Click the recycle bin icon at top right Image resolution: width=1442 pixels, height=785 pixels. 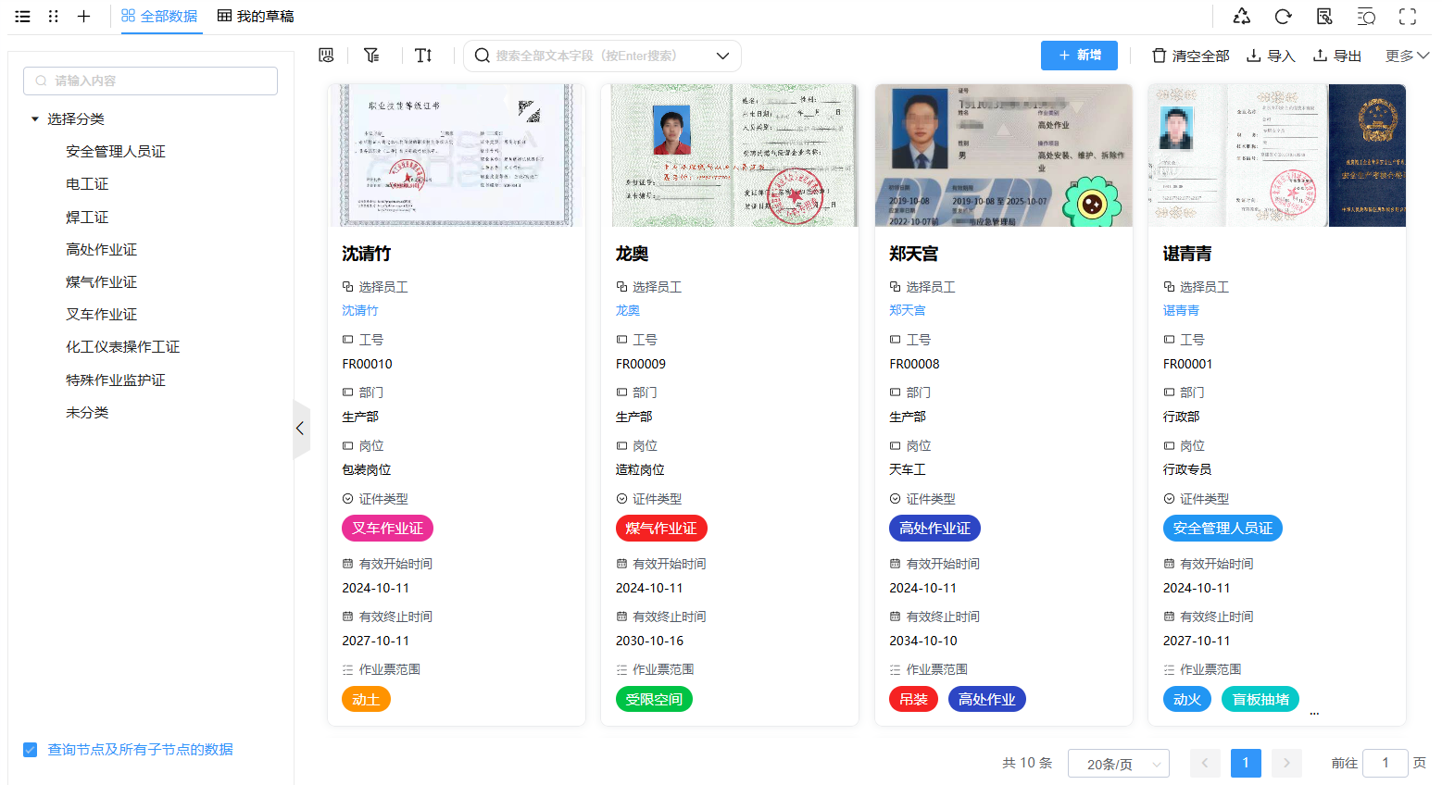pos(1241,17)
